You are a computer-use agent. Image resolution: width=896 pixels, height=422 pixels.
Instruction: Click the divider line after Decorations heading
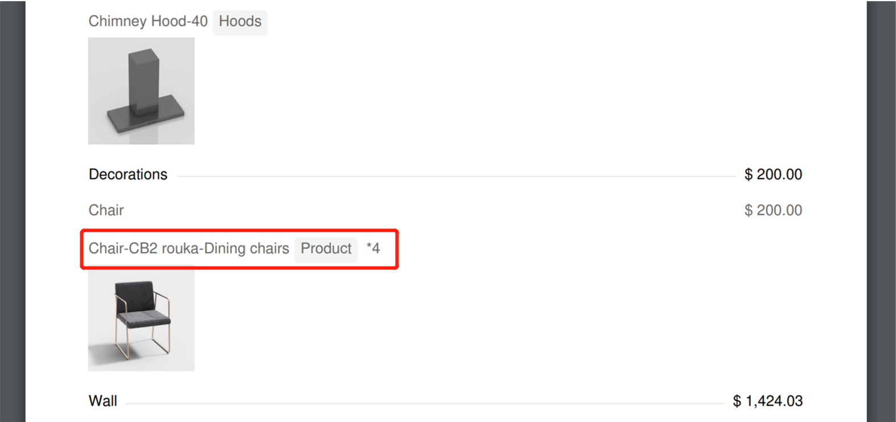tap(455, 176)
